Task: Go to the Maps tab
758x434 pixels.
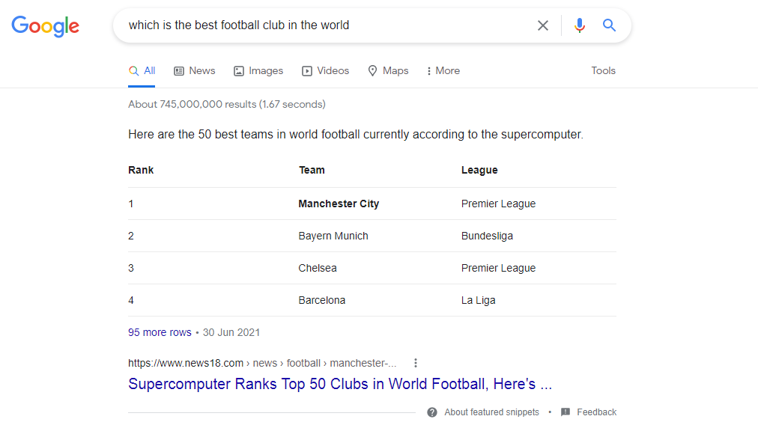Action: pos(388,70)
